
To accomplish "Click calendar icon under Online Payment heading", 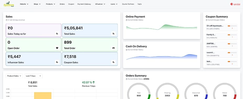I will 126,20.
